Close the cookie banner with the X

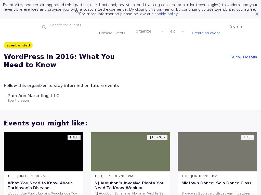point(257,14)
